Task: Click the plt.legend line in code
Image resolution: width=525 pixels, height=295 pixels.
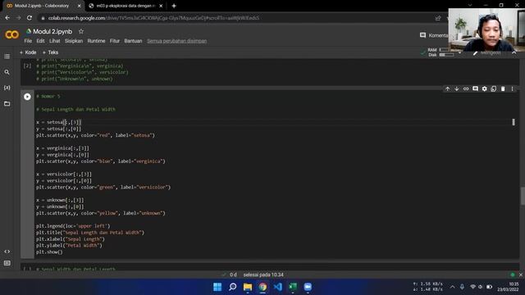Action: click(x=73, y=226)
